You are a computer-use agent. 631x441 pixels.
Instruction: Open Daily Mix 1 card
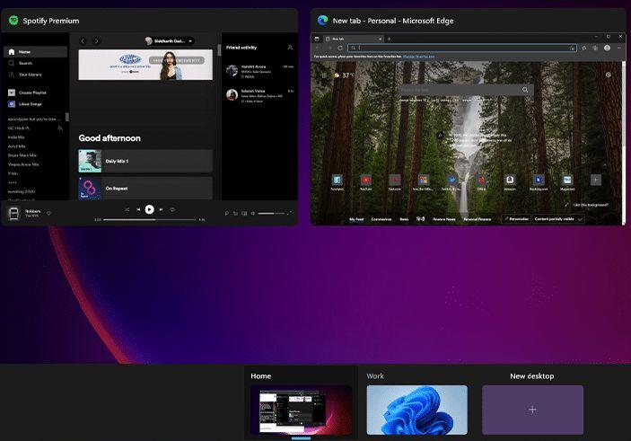point(145,161)
